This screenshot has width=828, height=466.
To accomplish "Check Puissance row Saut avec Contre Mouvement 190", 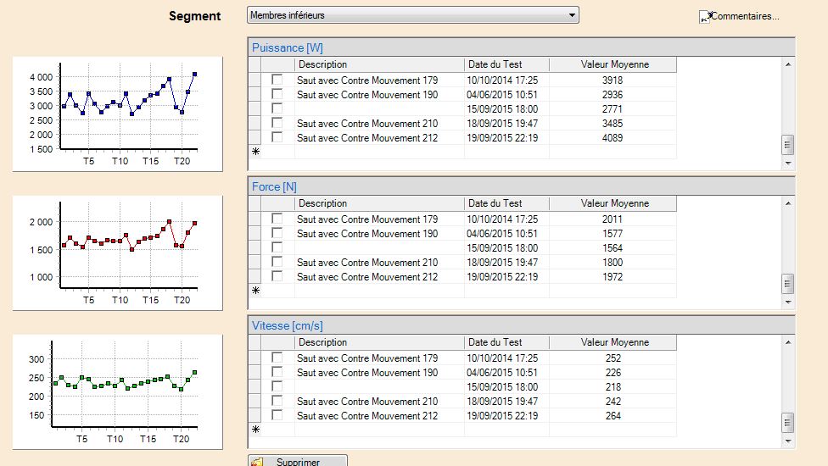I will (277, 94).
